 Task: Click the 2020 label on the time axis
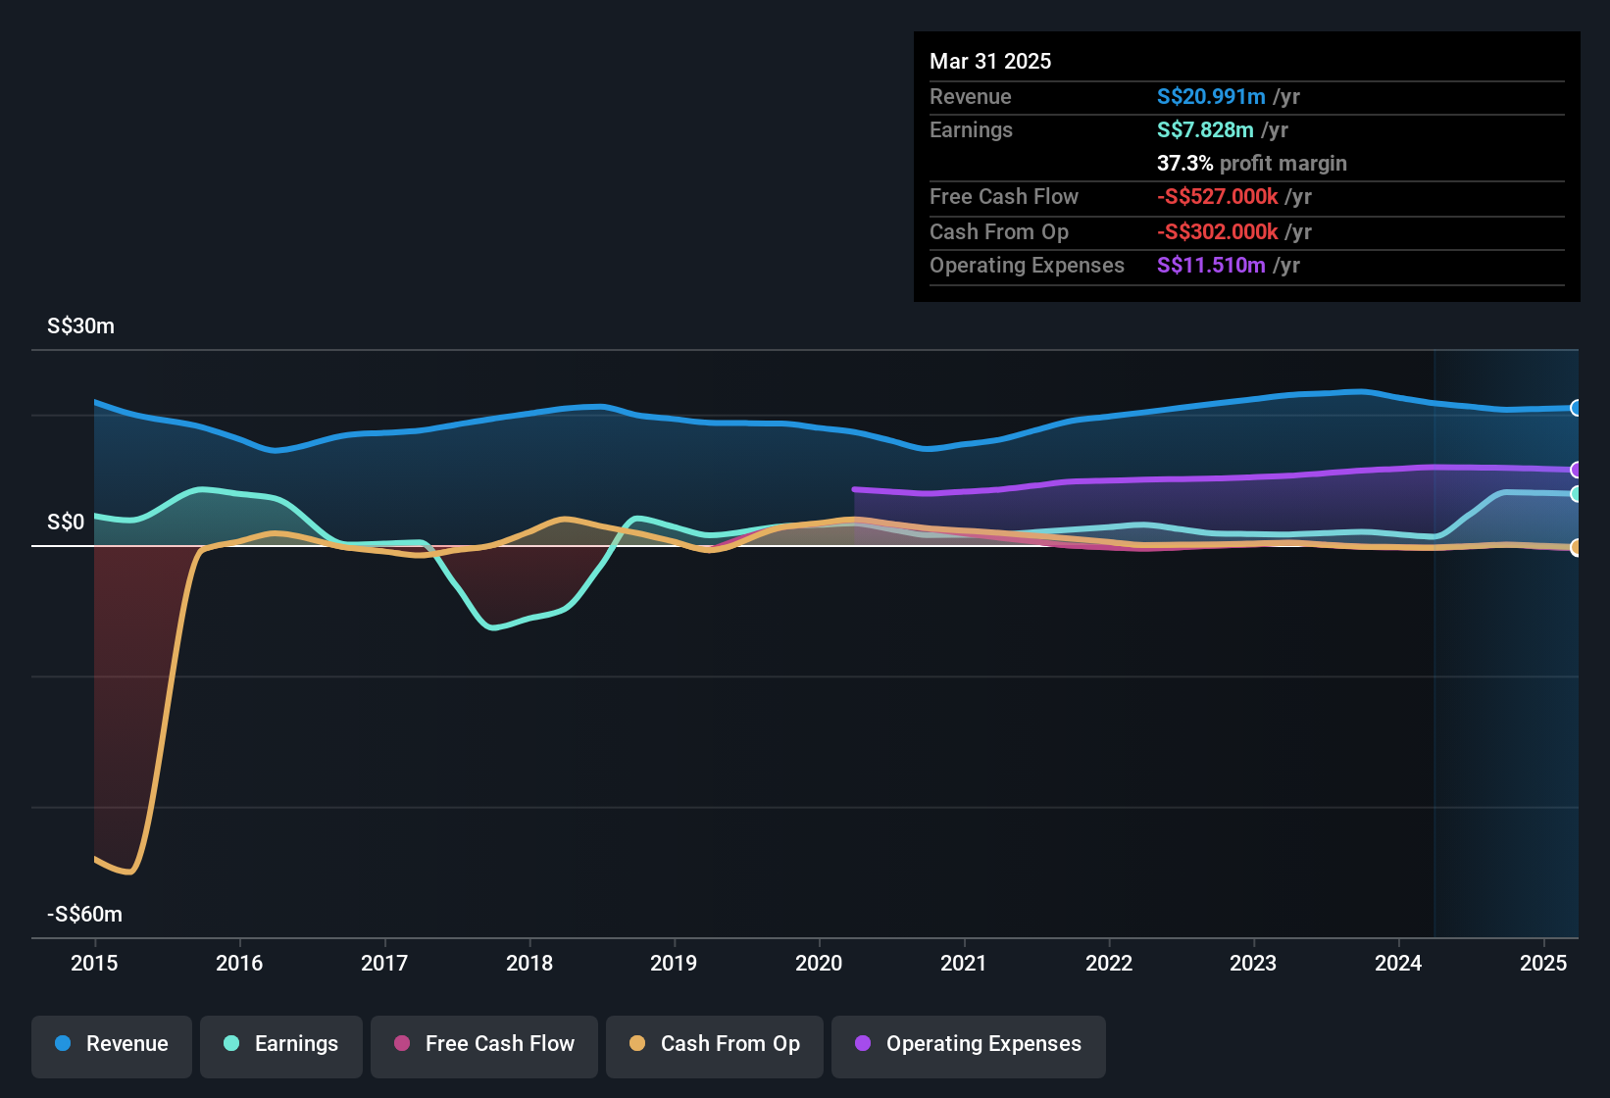[818, 964]
